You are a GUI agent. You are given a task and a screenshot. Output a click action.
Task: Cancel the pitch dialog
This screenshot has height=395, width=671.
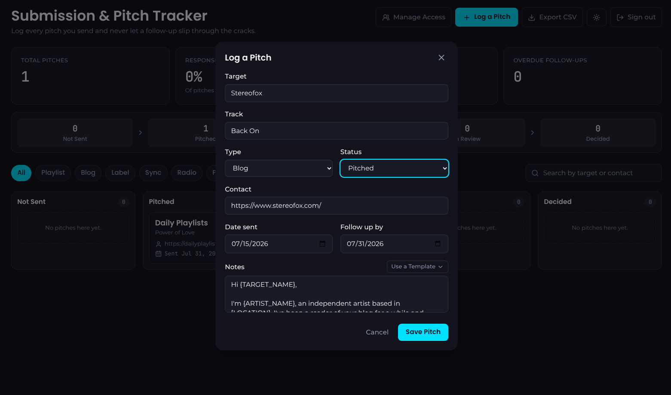377,332
